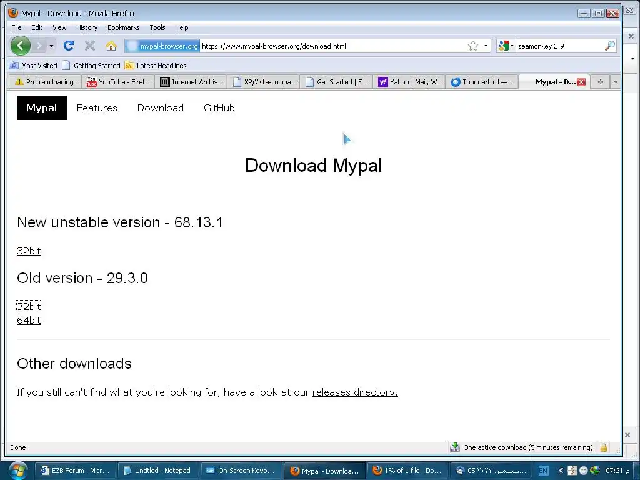Open the View menu
The image size is (640, 480).
pos(59,27)
